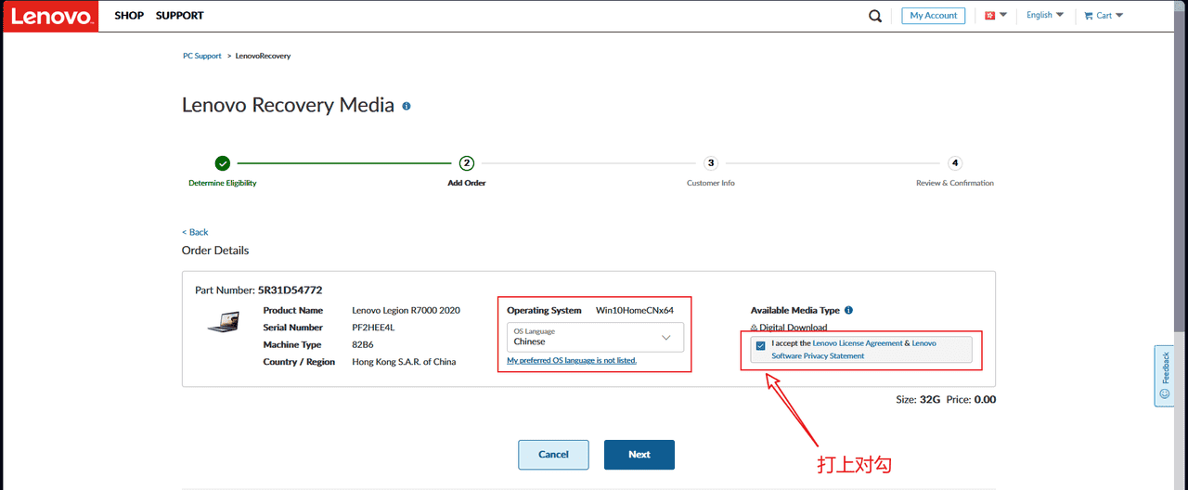Viewport: 1188px width, 490px height.
Task: Open the search magnifier icon
Action: 875,16
